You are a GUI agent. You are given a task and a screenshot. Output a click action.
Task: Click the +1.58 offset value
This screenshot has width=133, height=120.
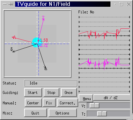43,40
